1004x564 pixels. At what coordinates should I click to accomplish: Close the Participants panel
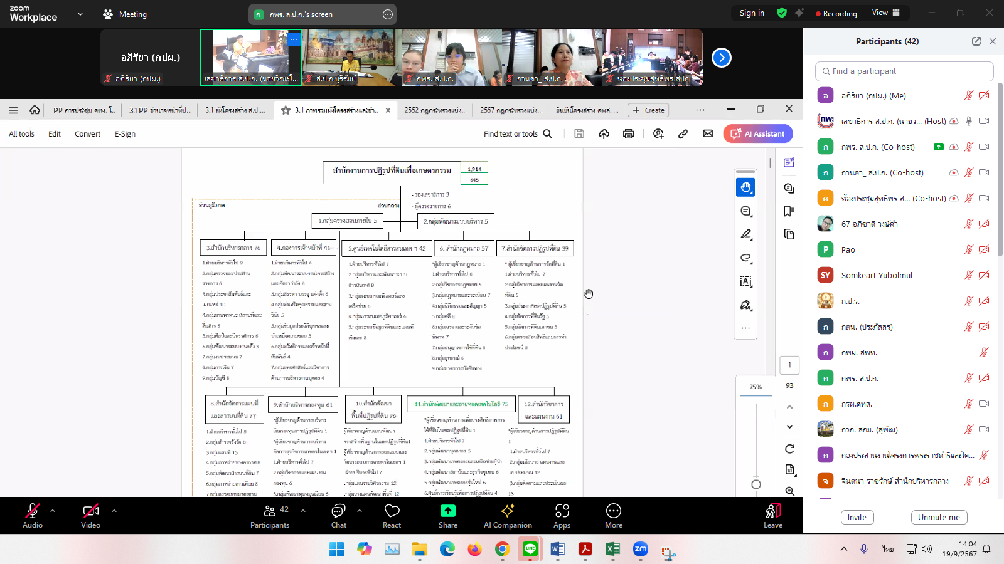point(993,41)
